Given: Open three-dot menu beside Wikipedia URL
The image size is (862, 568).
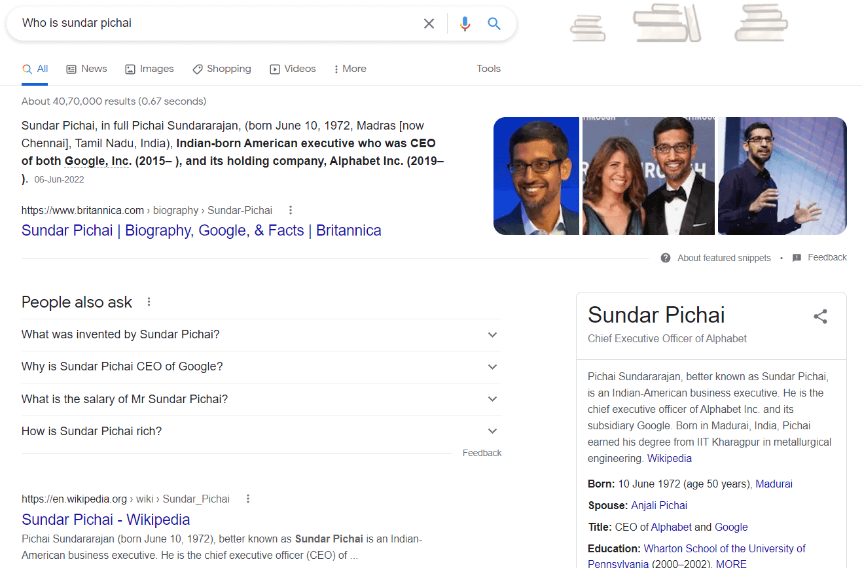Looking at the screenshot, I should point(248,499).
